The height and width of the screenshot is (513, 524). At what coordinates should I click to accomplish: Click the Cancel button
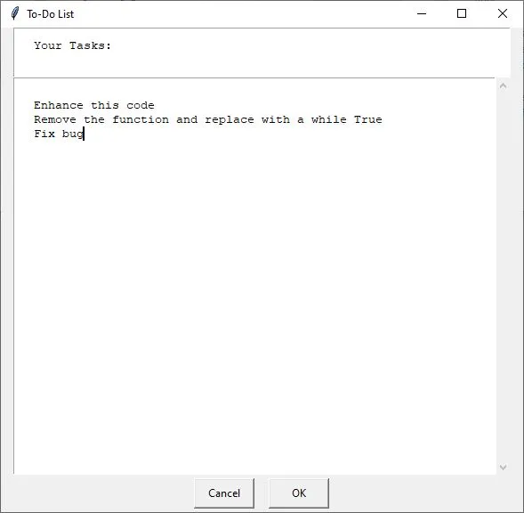(x=224, y=493)
